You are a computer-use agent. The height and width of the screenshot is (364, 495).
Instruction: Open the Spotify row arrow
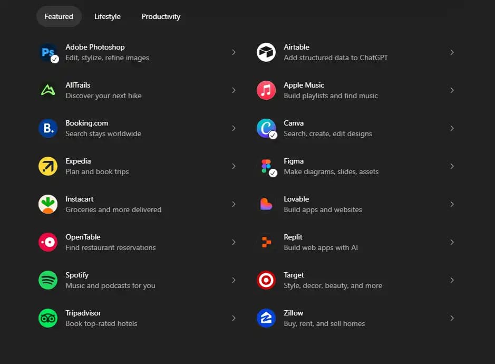point(234,280)
